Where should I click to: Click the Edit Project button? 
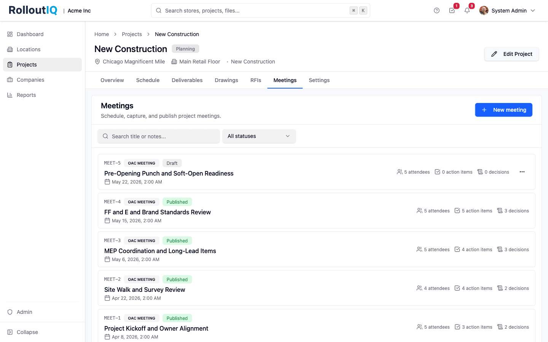[511, 54]
